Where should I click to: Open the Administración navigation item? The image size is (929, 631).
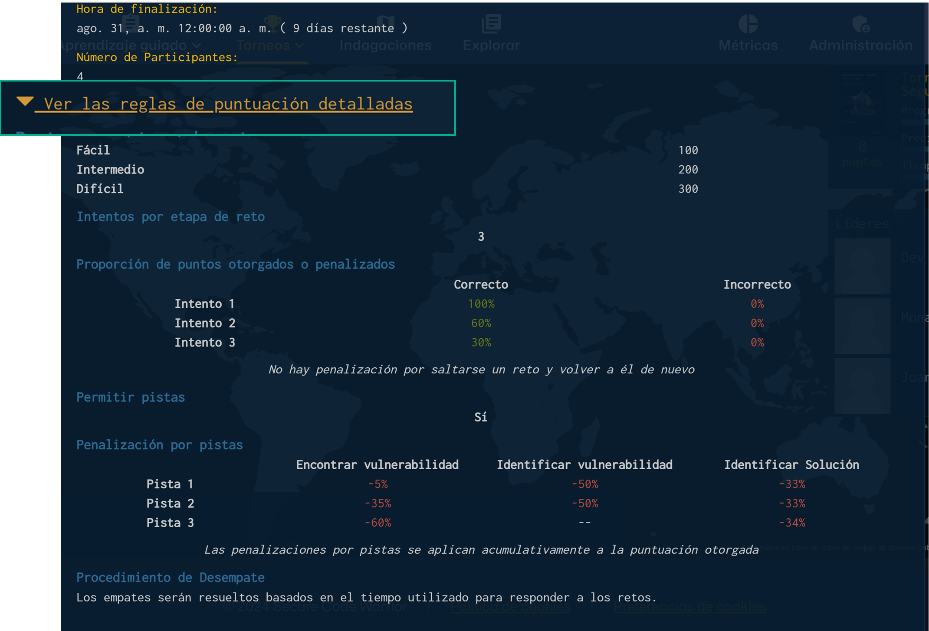[861, 45]
